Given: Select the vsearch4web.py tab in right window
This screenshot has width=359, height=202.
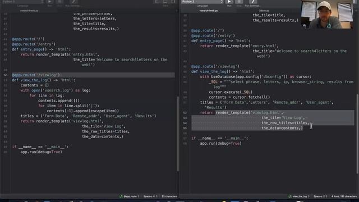Looking at the screenshot, I should click(209, 11).
